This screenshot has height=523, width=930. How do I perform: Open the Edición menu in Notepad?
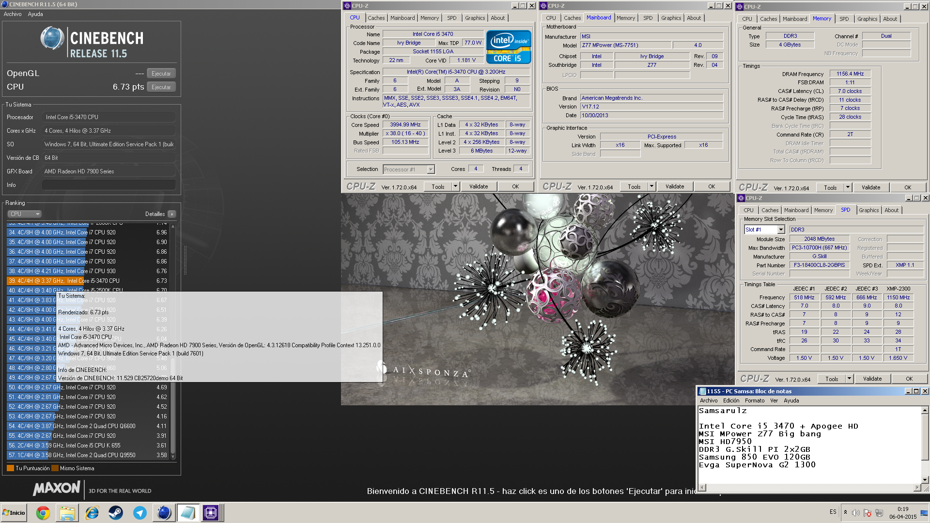pos(731,400)
